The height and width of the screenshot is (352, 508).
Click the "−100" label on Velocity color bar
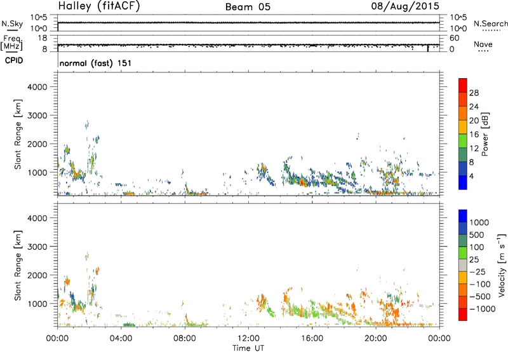[480, 284]
